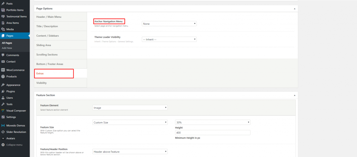Open the Add New page link
The width and height of the screenshot is (357, 157).
click(7, 48)
